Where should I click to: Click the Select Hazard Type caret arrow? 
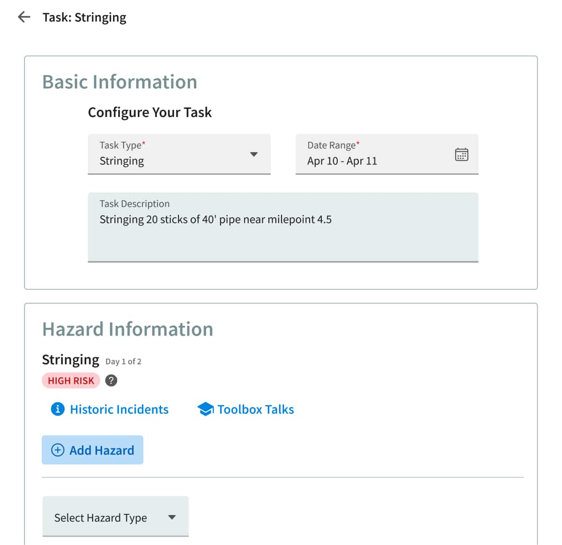[x=172, y=517]
